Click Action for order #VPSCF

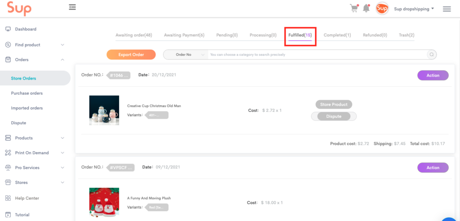click(433, 167)
